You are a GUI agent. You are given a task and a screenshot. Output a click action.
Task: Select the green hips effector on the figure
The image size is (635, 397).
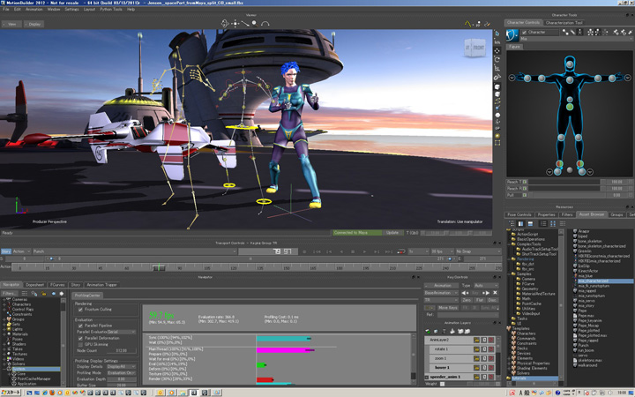point(570,107)
